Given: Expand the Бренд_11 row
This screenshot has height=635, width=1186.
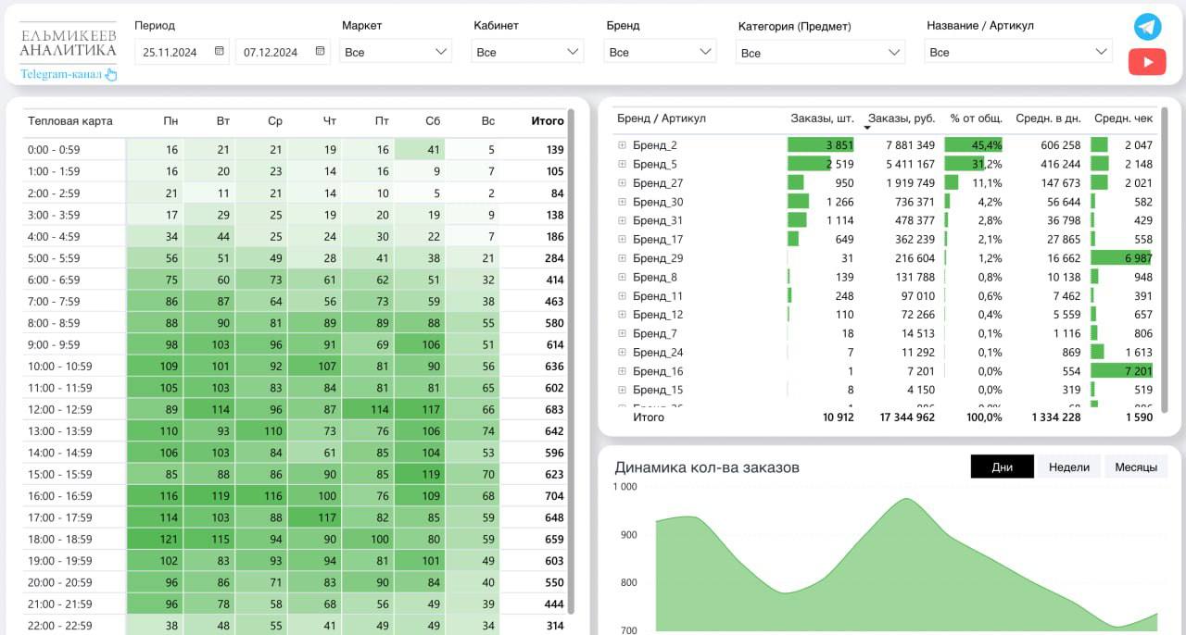Looking at the screenshot, I should [x=623, y=296].
